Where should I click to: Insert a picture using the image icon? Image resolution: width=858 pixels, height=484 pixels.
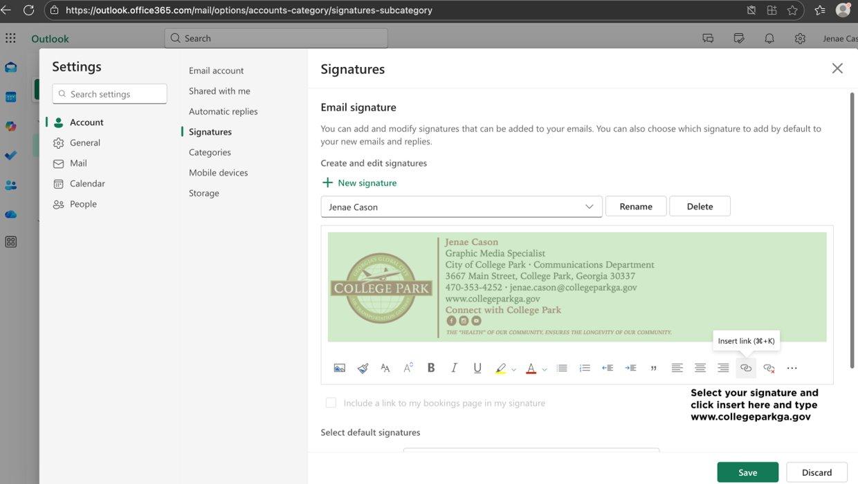click(339, 368)
